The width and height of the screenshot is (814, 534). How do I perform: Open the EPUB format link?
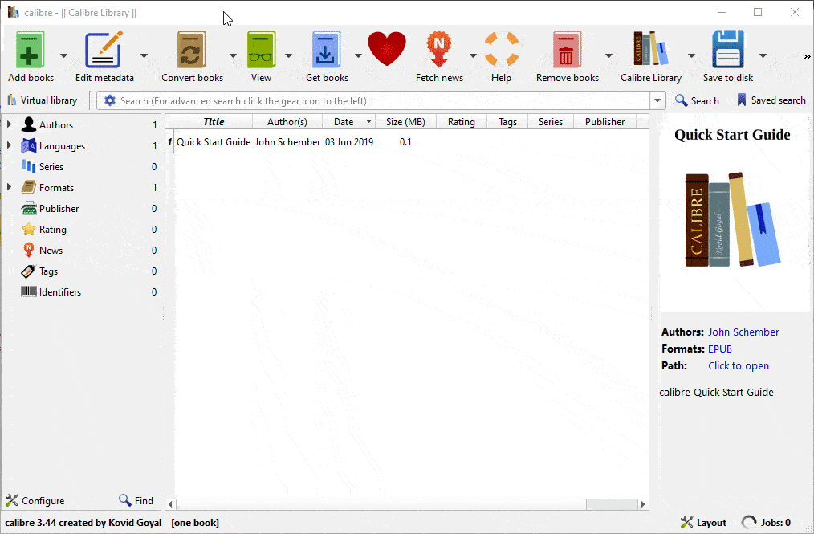point(719,349)
